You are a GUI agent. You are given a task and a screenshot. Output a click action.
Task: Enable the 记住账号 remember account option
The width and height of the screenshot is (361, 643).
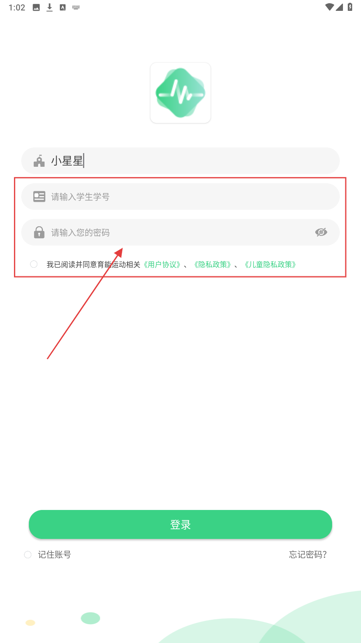(x=28, y=555)
